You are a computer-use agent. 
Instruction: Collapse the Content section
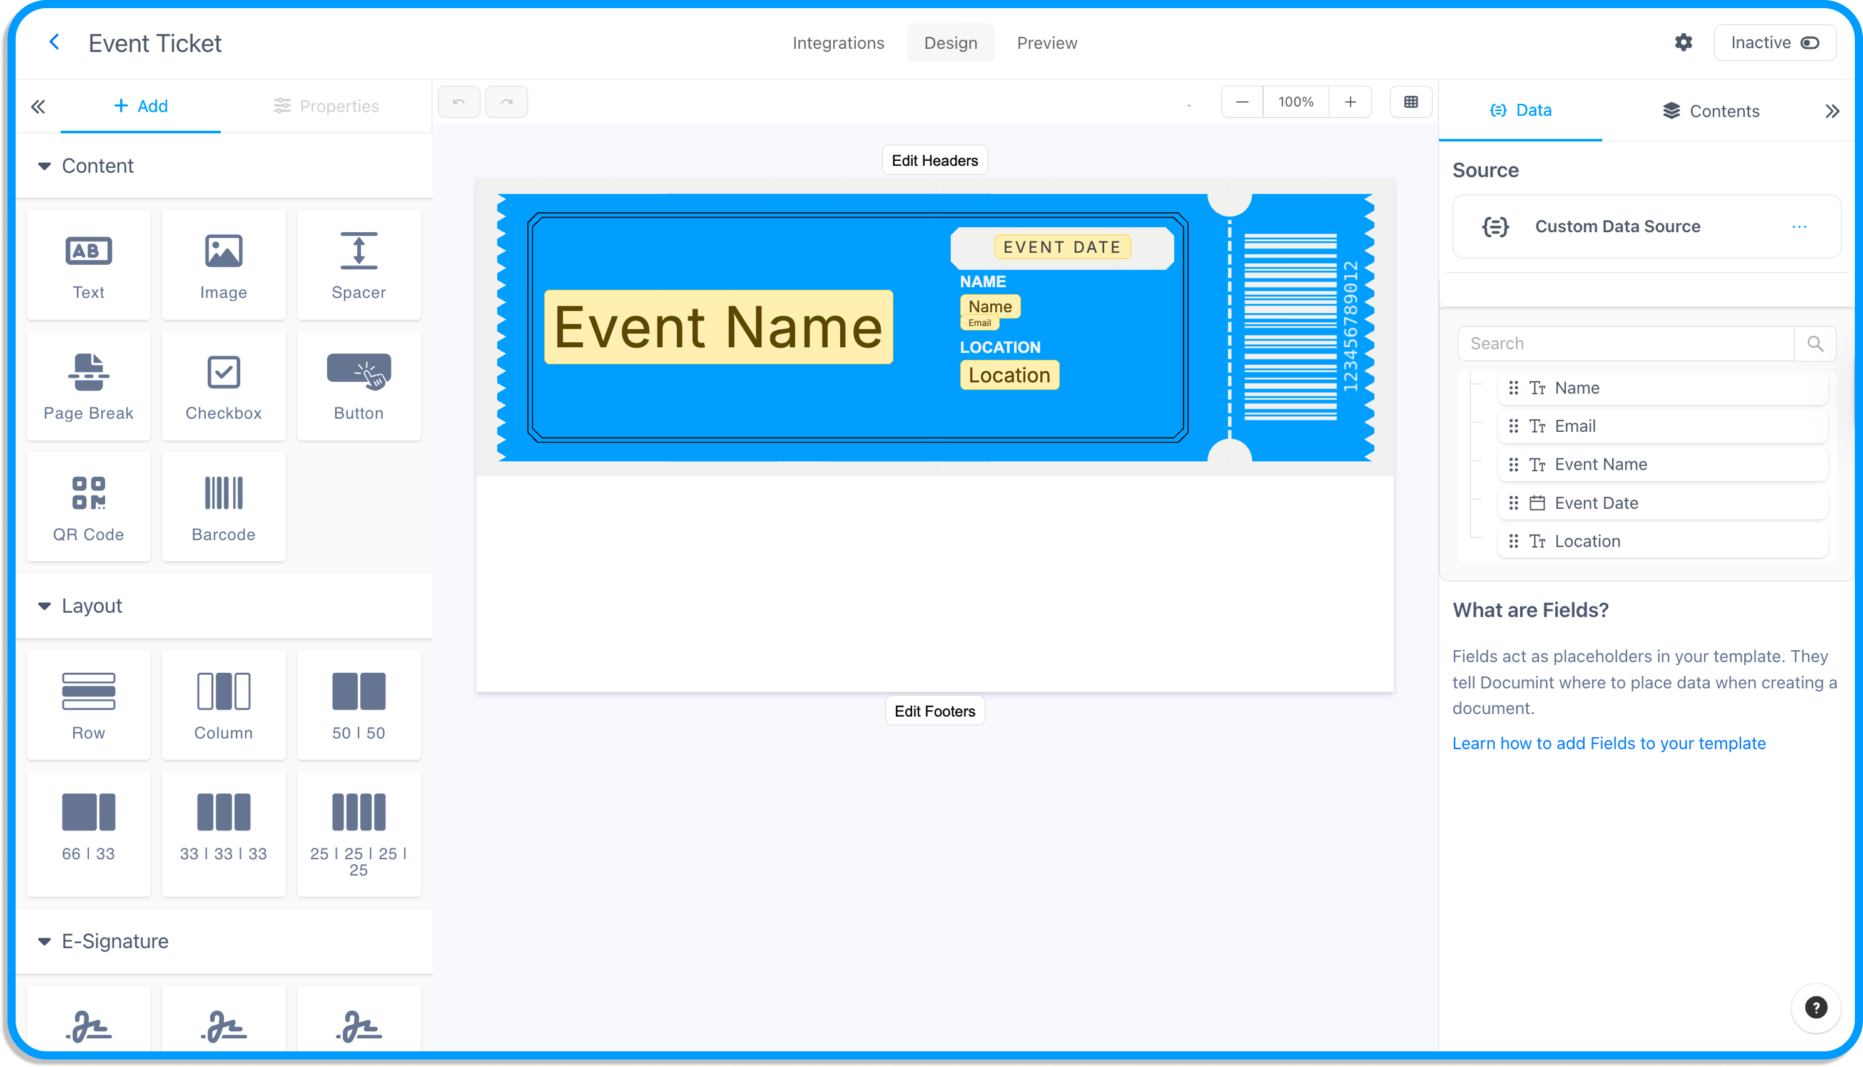coord(44,166)
